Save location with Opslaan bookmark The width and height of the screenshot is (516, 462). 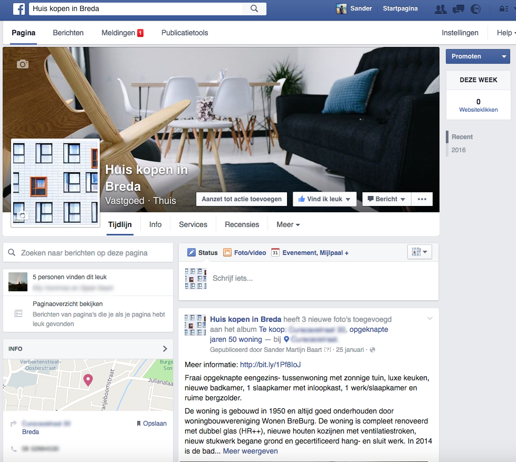pos(151,424)
